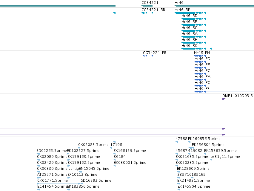Select protein Hr46-PA
Screen dimensions: 254x191
202,77
